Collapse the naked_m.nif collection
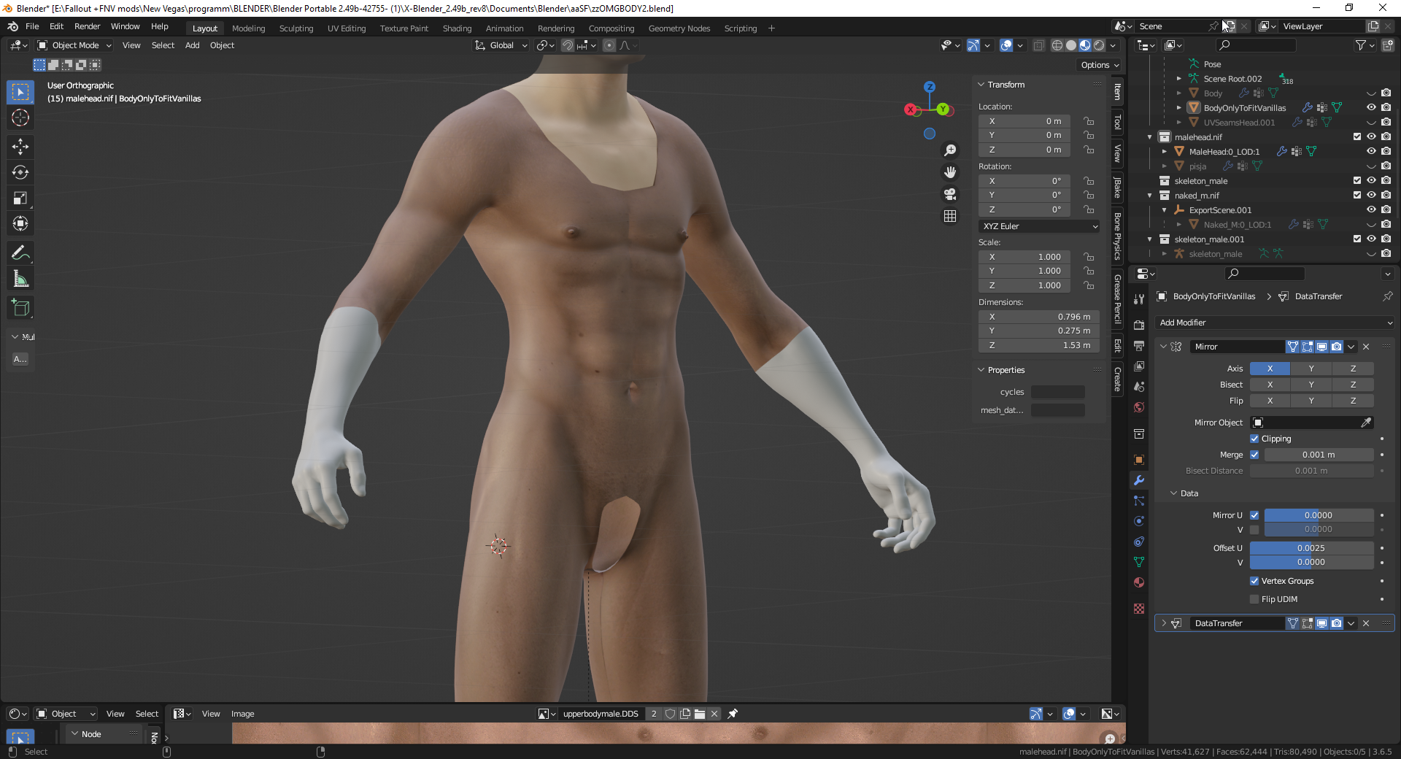This screenshot has height=759, width=1401. (x=1150, y=196)
